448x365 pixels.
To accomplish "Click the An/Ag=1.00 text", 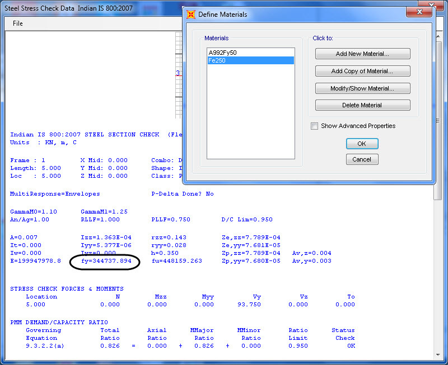I will click(30, 220).
